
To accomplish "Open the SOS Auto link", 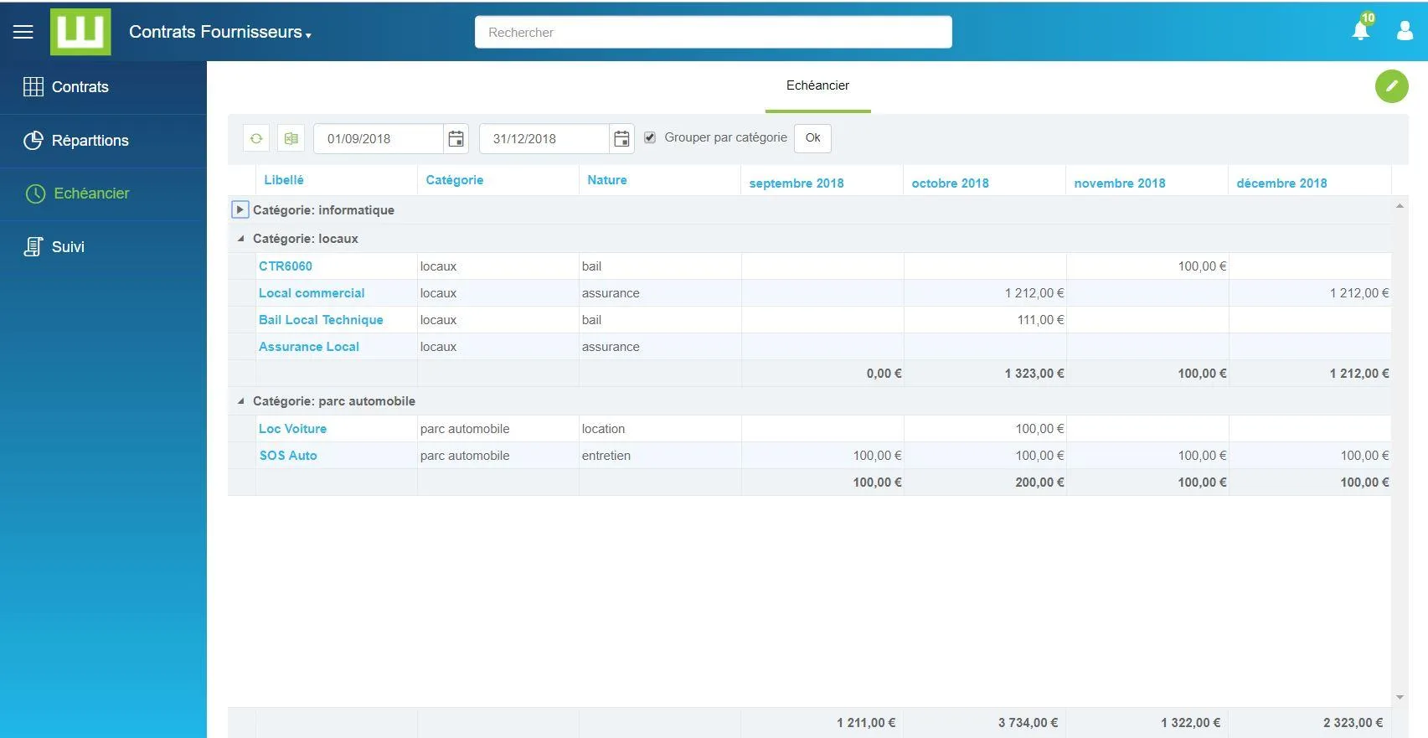I will [x=288, y=456].
